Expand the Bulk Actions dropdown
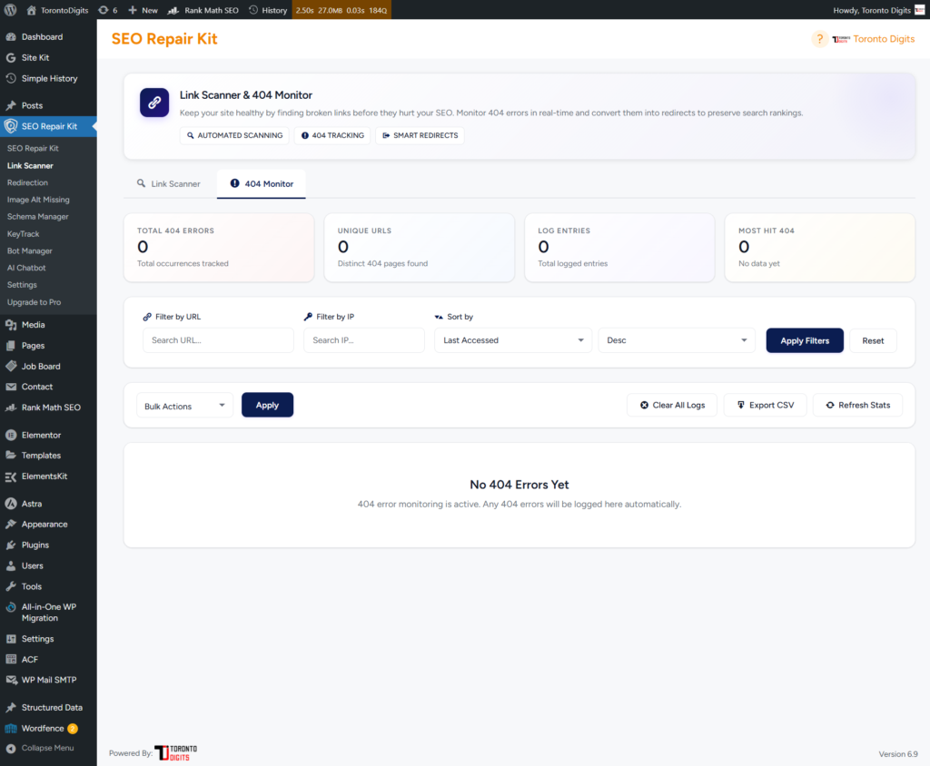 (x=184, y=406)
